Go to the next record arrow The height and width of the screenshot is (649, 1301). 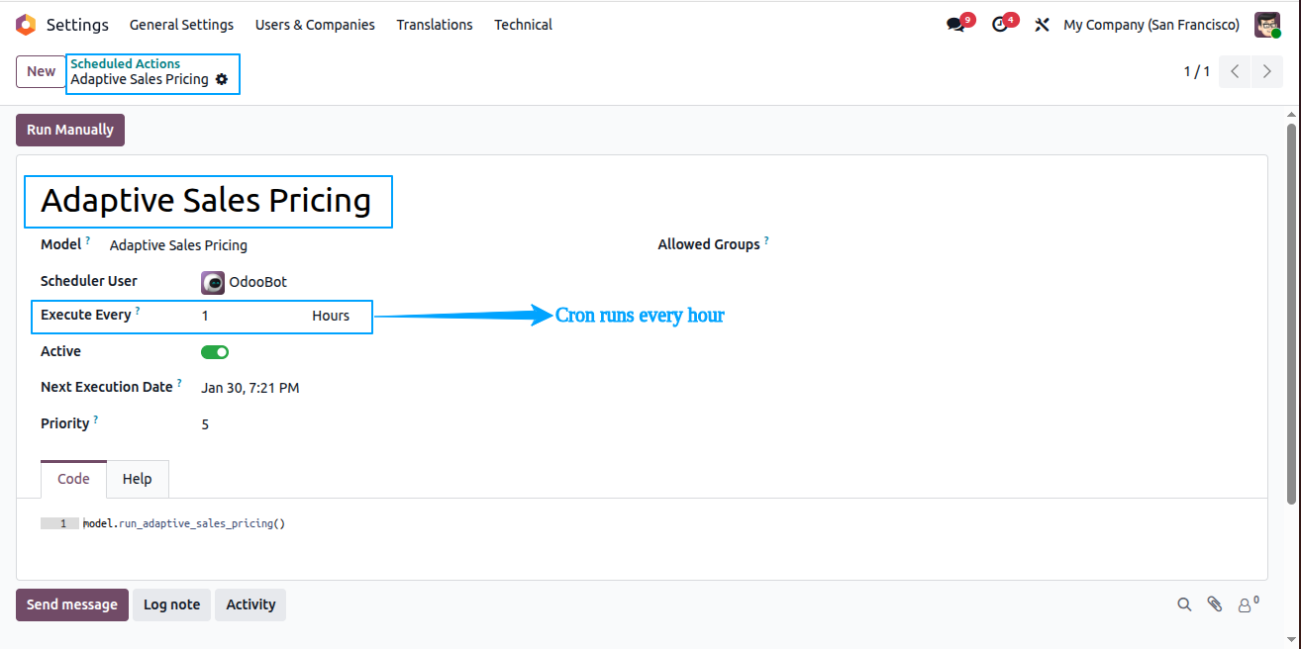click(1266, 71)
